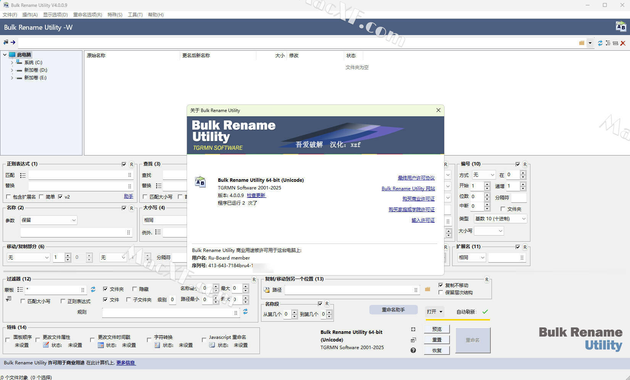Click 检查更新 link in About dialog
Viewport: 630px width, 380px height.
pos(256,196)
